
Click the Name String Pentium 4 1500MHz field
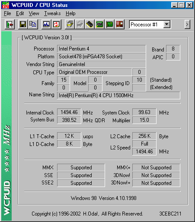(x=118, y=95)
